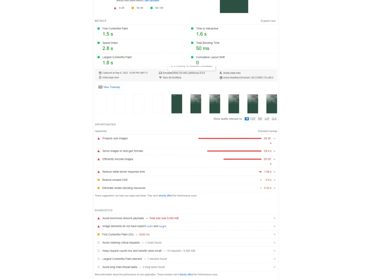Click Chromium icon beside Using HeadlessChromium
372x279 pixels.
pos(221,78)
